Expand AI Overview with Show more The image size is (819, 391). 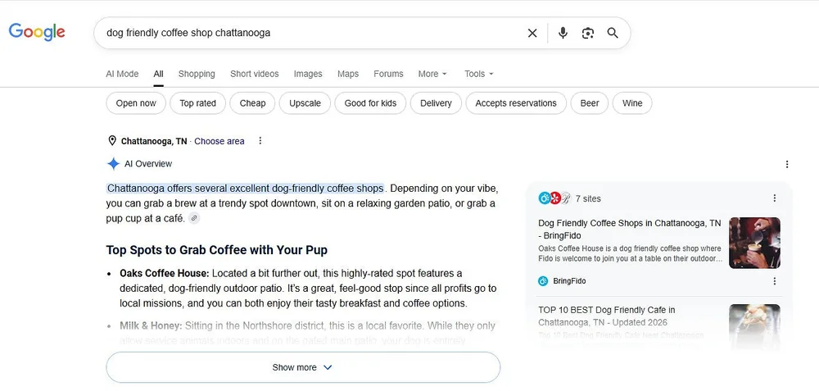(x=303, y=367)
